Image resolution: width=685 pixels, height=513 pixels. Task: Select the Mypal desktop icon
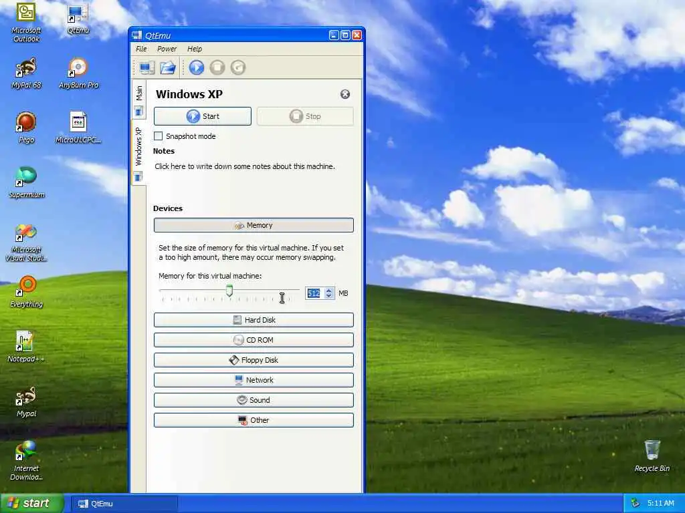[26, 401]
